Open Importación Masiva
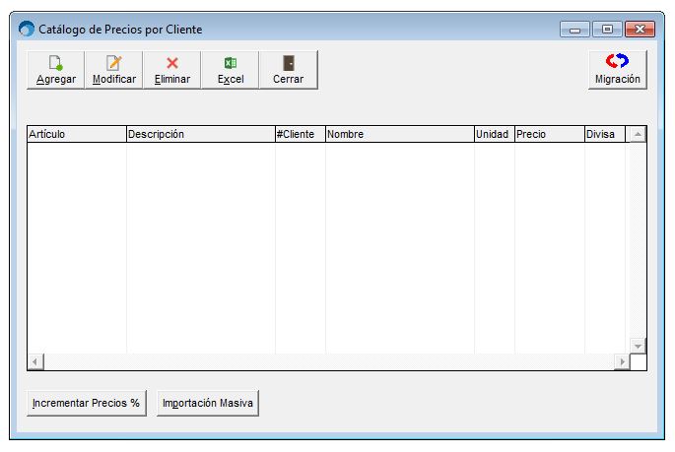675x452 pixels. click(208, 403)
